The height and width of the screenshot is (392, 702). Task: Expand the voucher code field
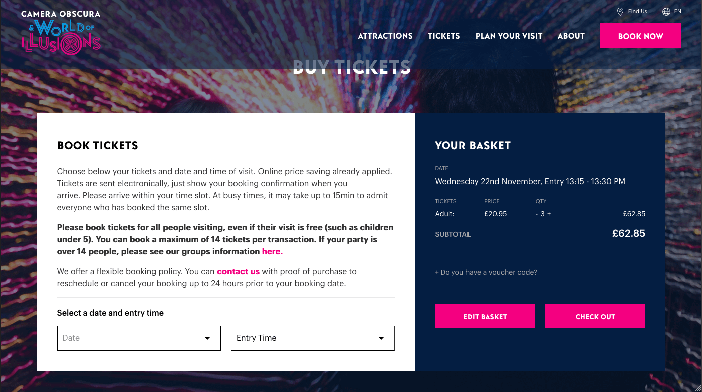(486, 273)
